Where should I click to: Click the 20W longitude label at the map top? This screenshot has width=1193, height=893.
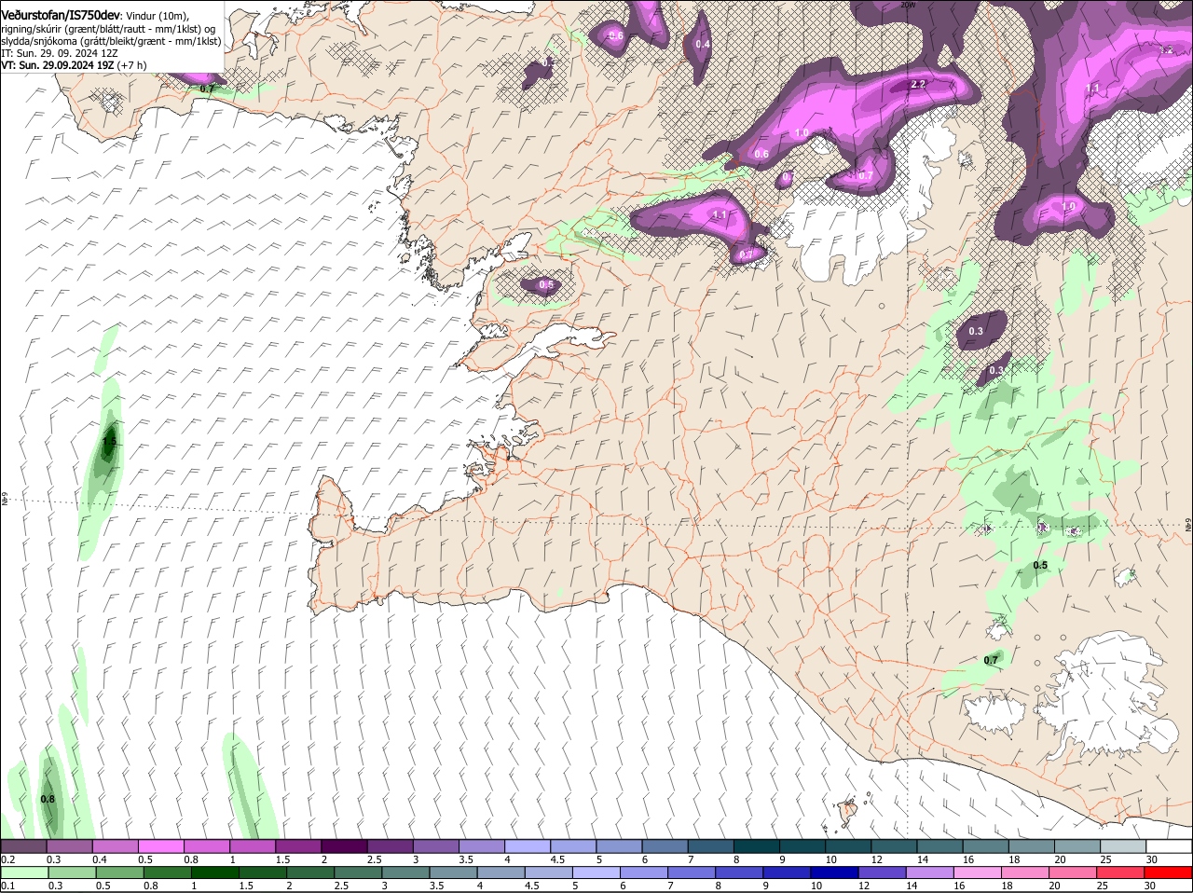(910, 5)
